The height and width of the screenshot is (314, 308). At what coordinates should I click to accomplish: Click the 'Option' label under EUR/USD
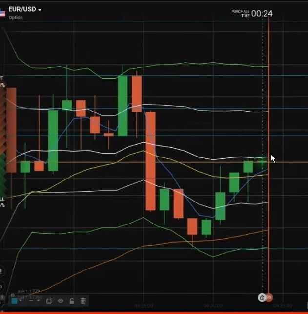point(16,18)
